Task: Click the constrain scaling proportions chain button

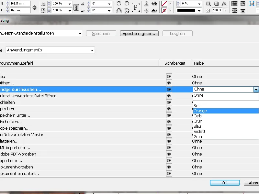Action: [x=76, y=7]
